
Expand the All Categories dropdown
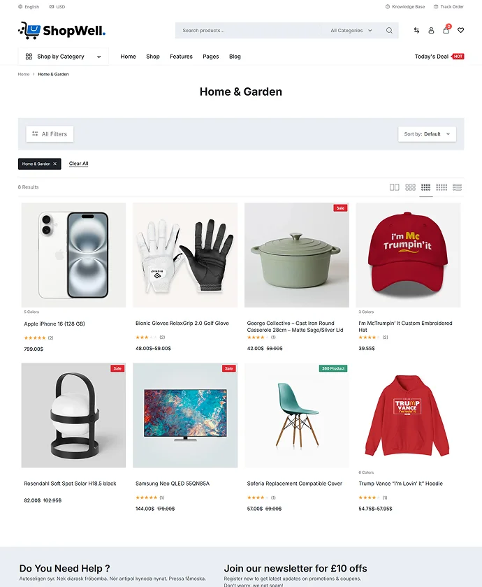[351, 30]
